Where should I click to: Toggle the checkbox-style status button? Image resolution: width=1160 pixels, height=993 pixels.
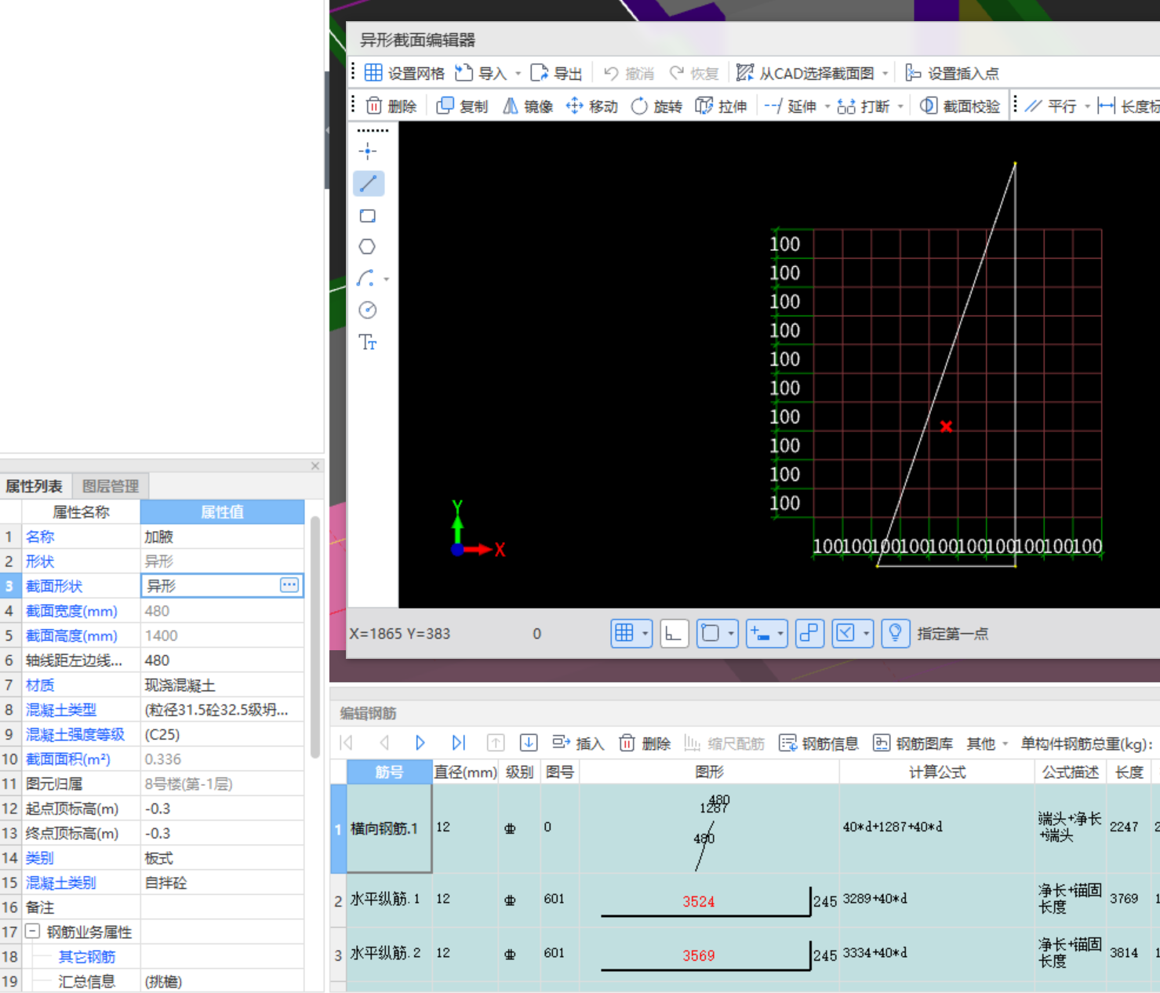tap(845, 633)
